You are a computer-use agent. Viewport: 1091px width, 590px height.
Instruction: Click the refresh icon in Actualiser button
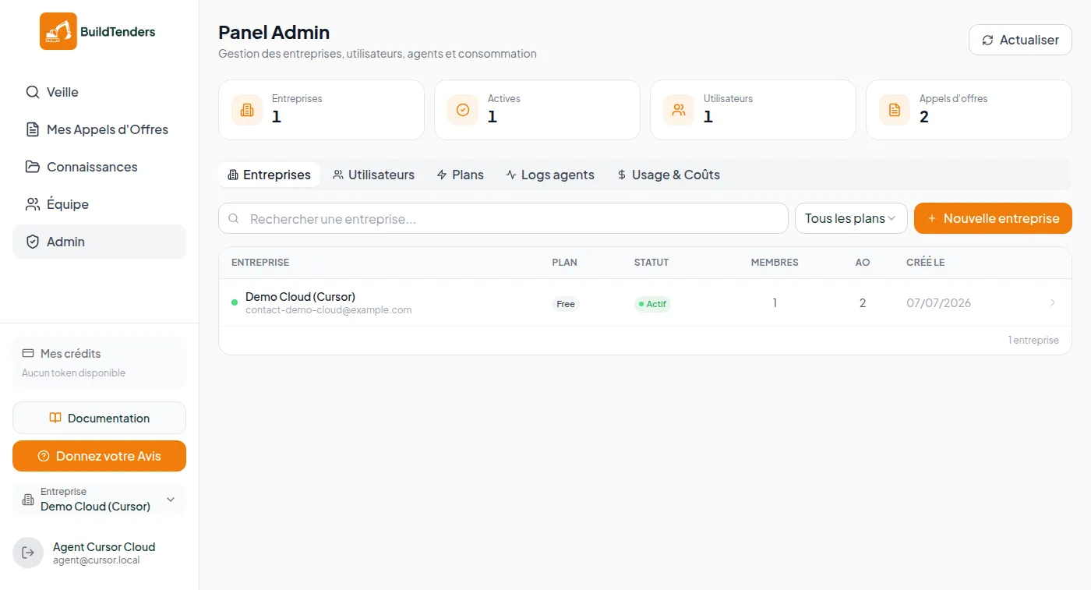(987, 40)
